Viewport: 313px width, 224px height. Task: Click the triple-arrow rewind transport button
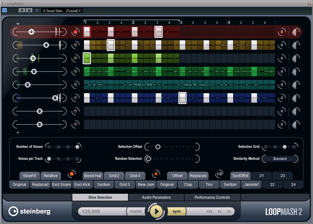click(210, 211)
